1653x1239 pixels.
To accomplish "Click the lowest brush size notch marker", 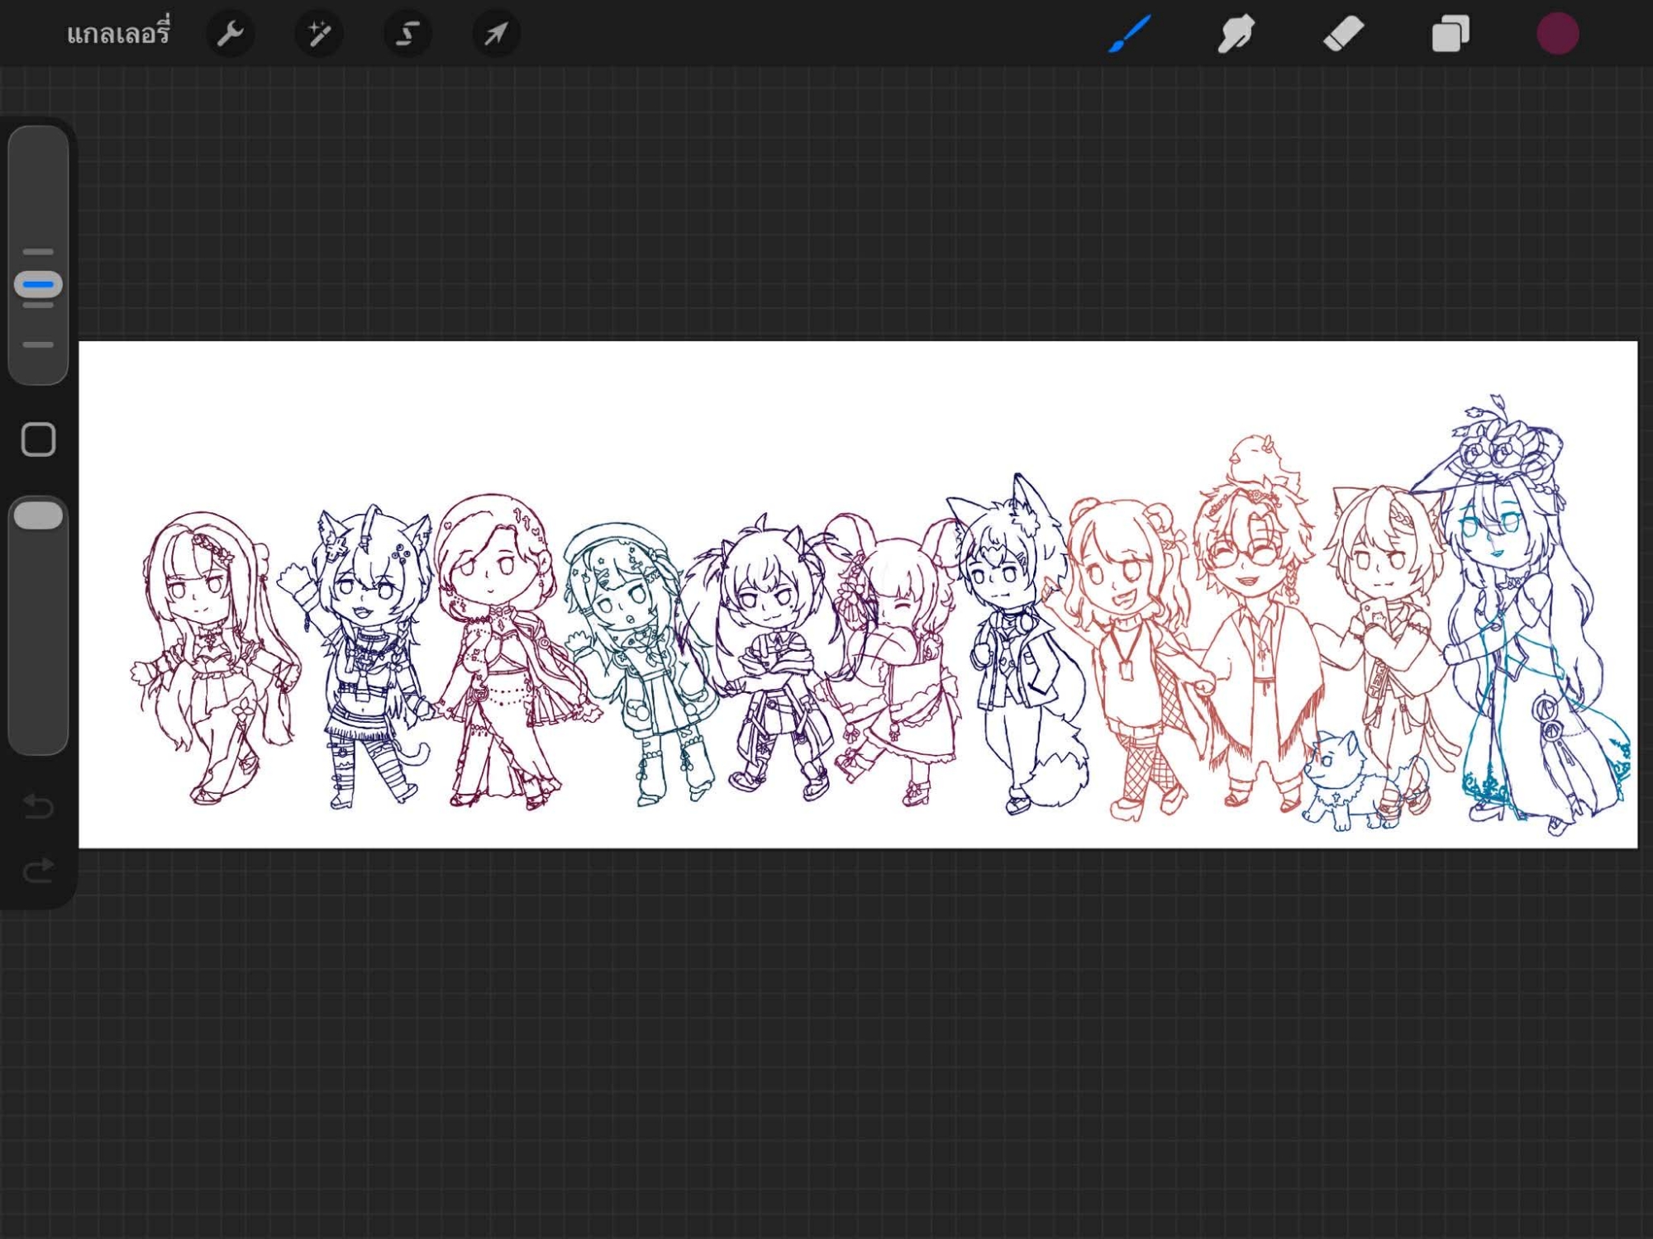I will [x=38, y=344].
